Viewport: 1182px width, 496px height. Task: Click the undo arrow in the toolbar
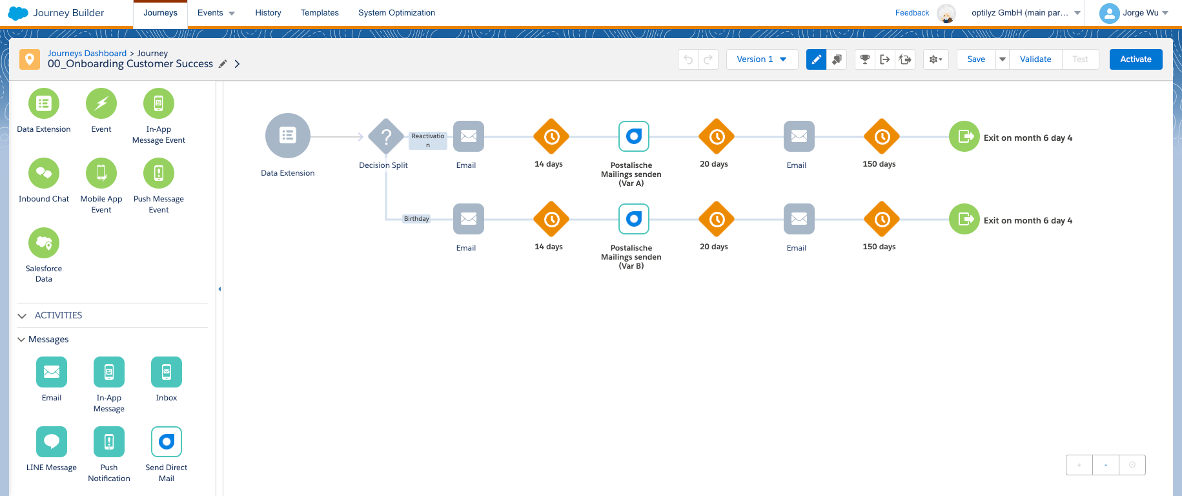pos(688,59)
